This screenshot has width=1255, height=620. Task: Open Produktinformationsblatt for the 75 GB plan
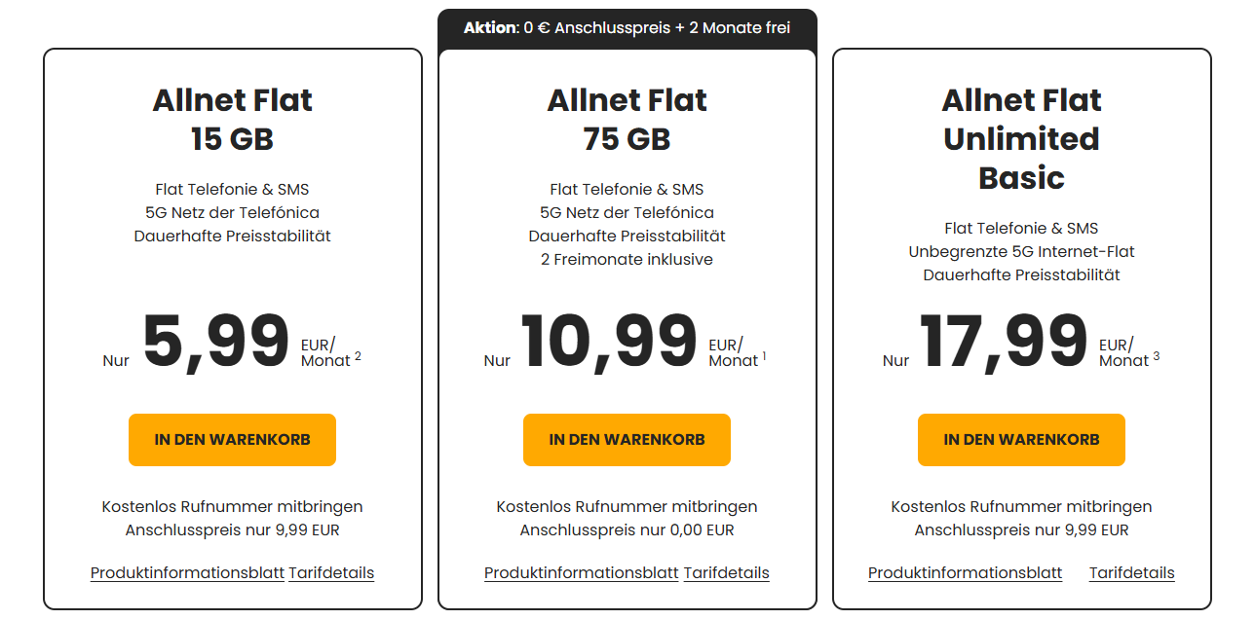pyautogui.click(x=581, y=573)
